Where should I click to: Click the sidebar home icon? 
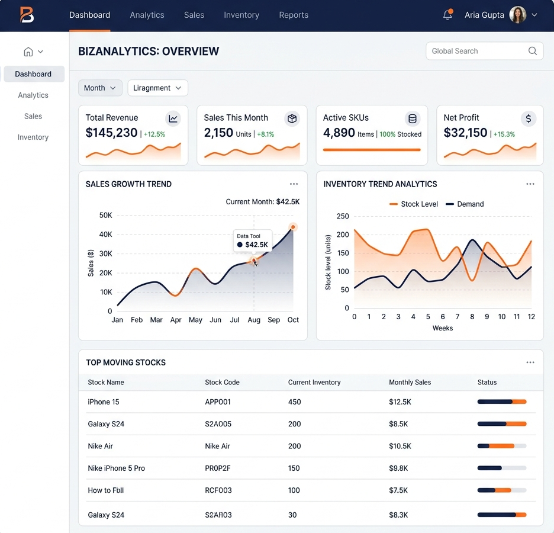coord(28,52)
